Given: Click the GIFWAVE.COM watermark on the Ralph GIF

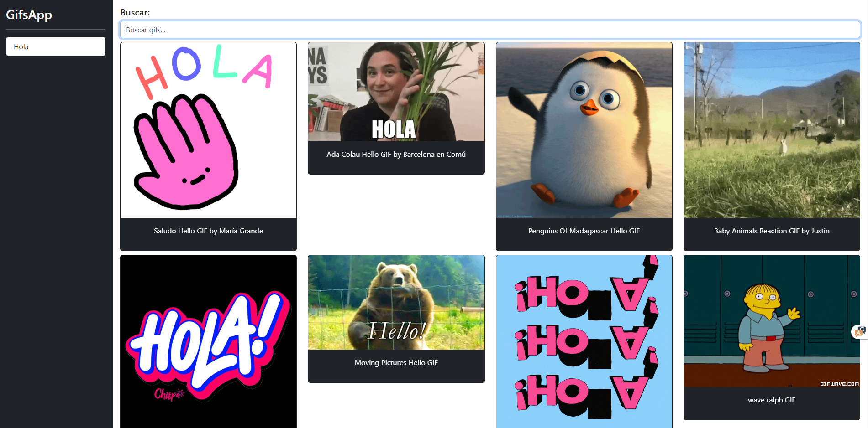Looking at the screenshot, I should [x=839, y=384].
